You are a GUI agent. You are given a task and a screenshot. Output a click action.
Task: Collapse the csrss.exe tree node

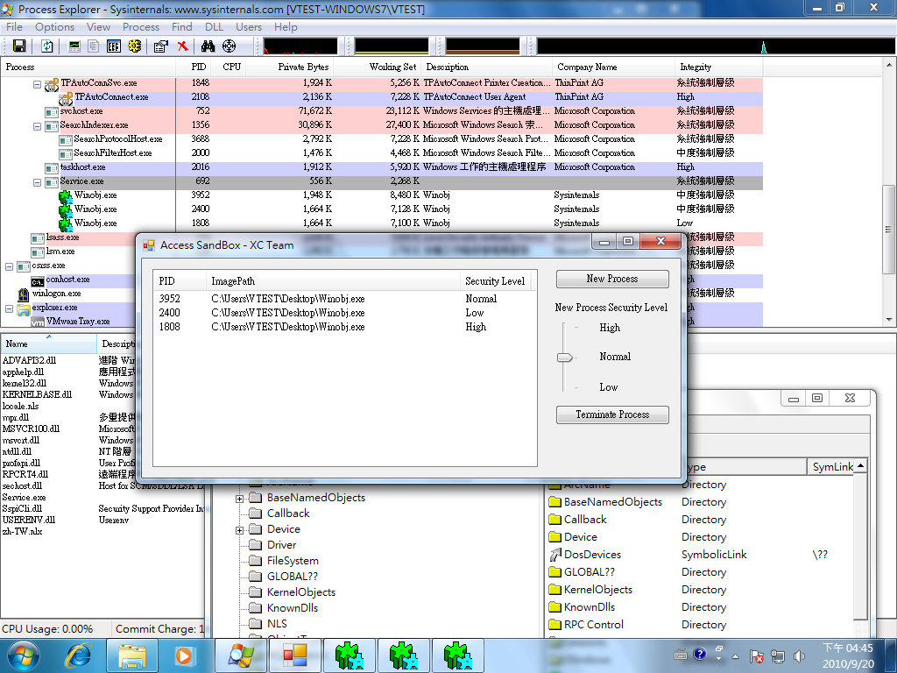click(9, 266)
